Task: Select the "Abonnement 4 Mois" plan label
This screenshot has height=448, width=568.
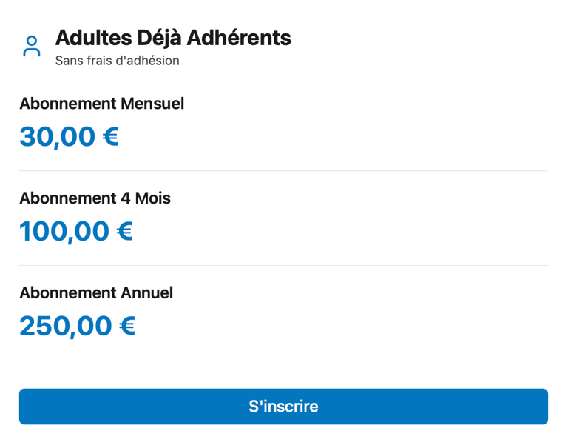Action: coord(95,198)
